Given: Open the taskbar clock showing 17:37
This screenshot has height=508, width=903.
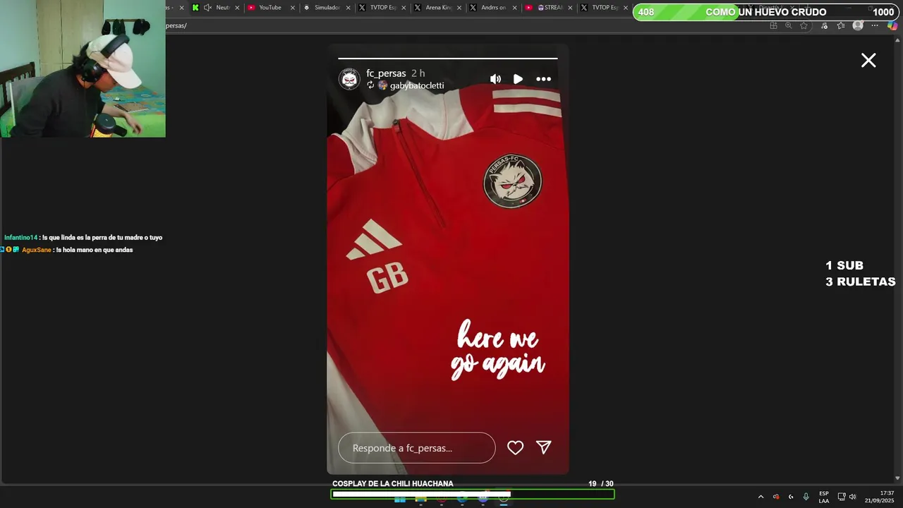Looking at the screenshot, I should tap(879, 497).
